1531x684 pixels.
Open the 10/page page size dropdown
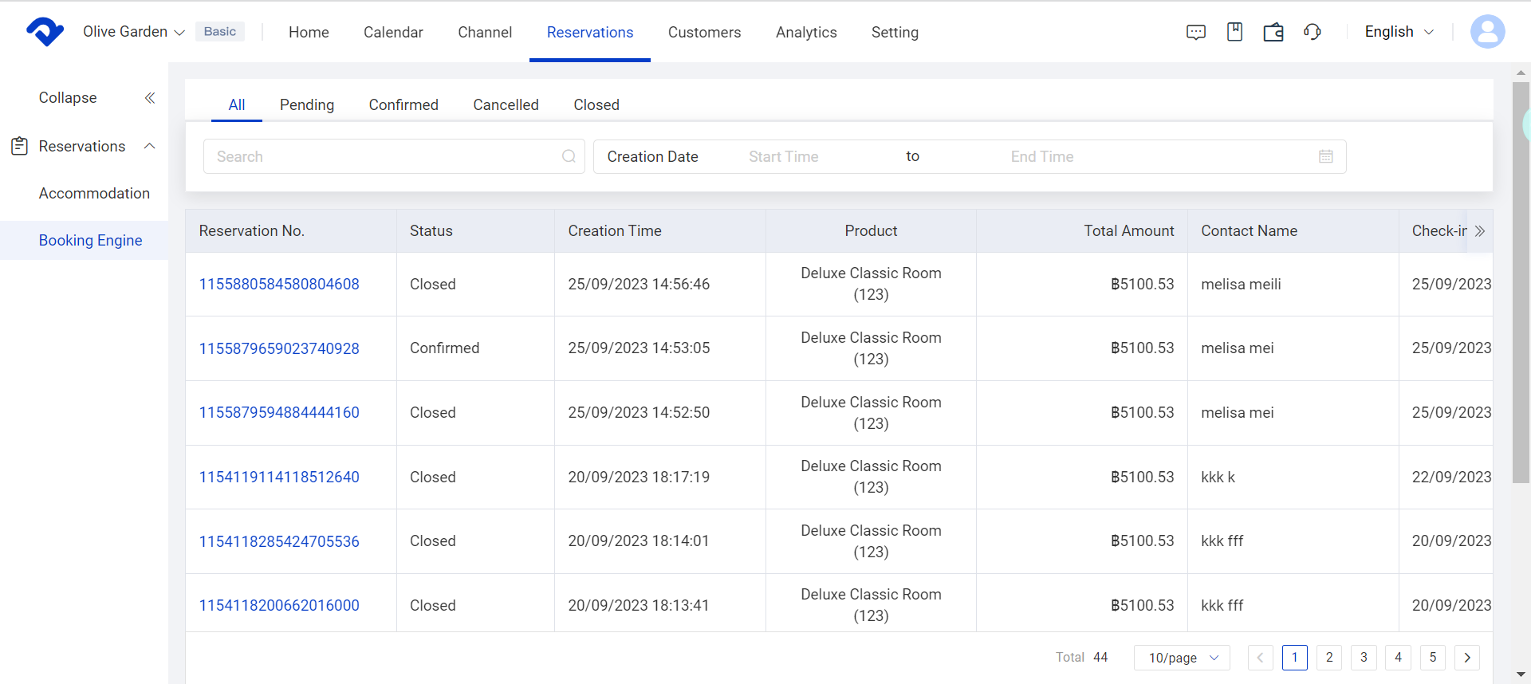1182,658
